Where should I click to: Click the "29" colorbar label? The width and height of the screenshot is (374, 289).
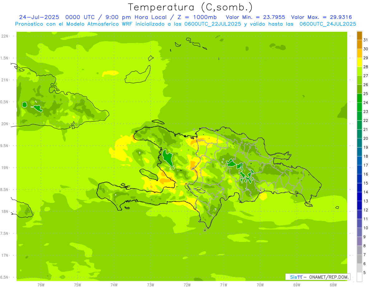click(x=366, y=58)
